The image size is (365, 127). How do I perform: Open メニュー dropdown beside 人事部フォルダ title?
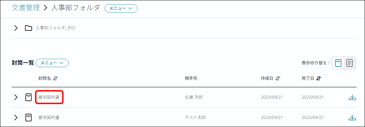coord(121,8)
